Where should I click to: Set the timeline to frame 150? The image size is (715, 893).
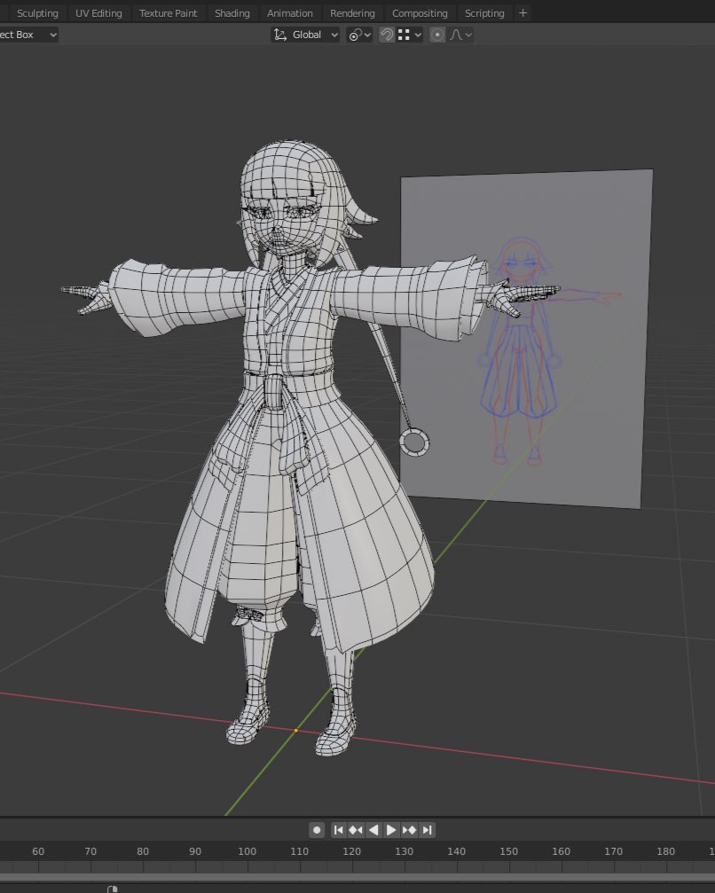(x=509, y=851)
